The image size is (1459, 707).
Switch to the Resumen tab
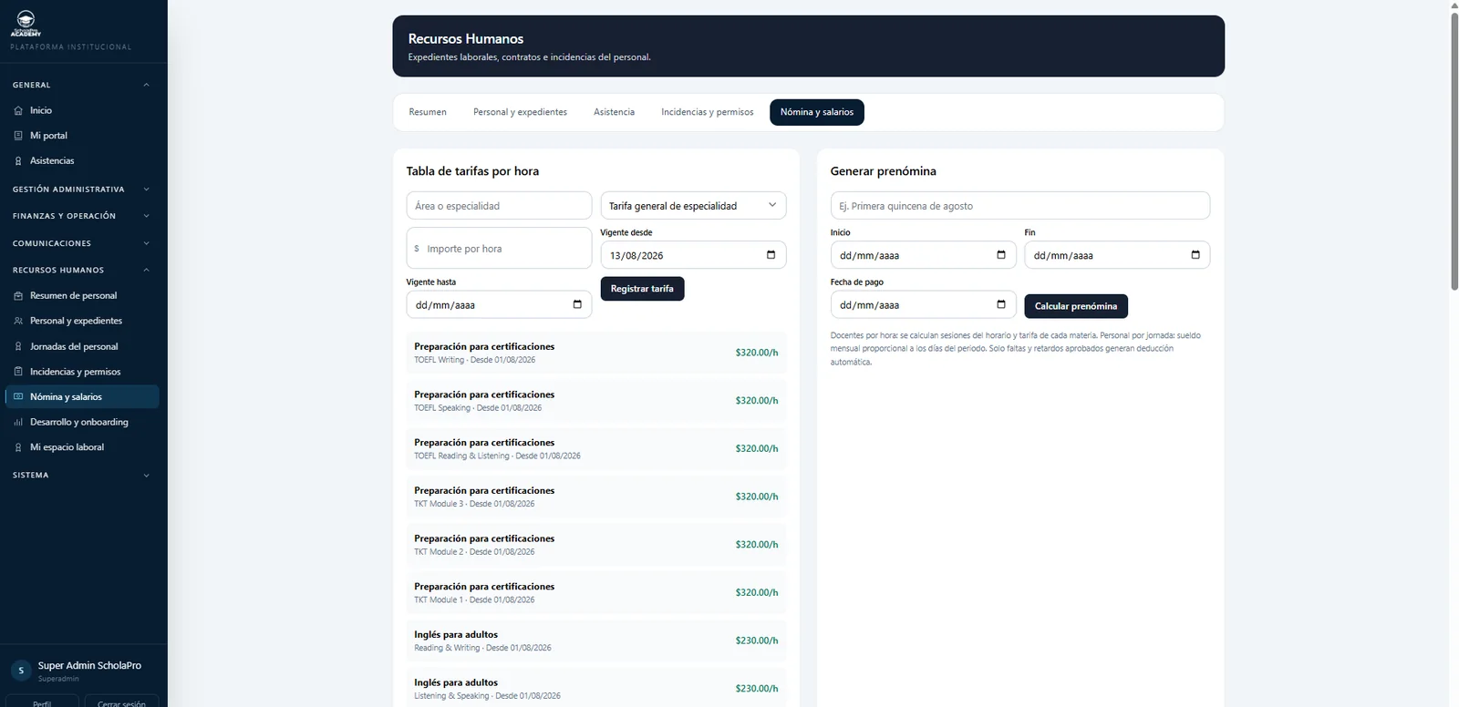pos(428,112)
